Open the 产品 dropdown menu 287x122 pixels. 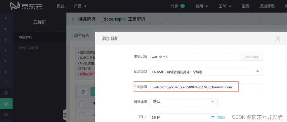80,6
